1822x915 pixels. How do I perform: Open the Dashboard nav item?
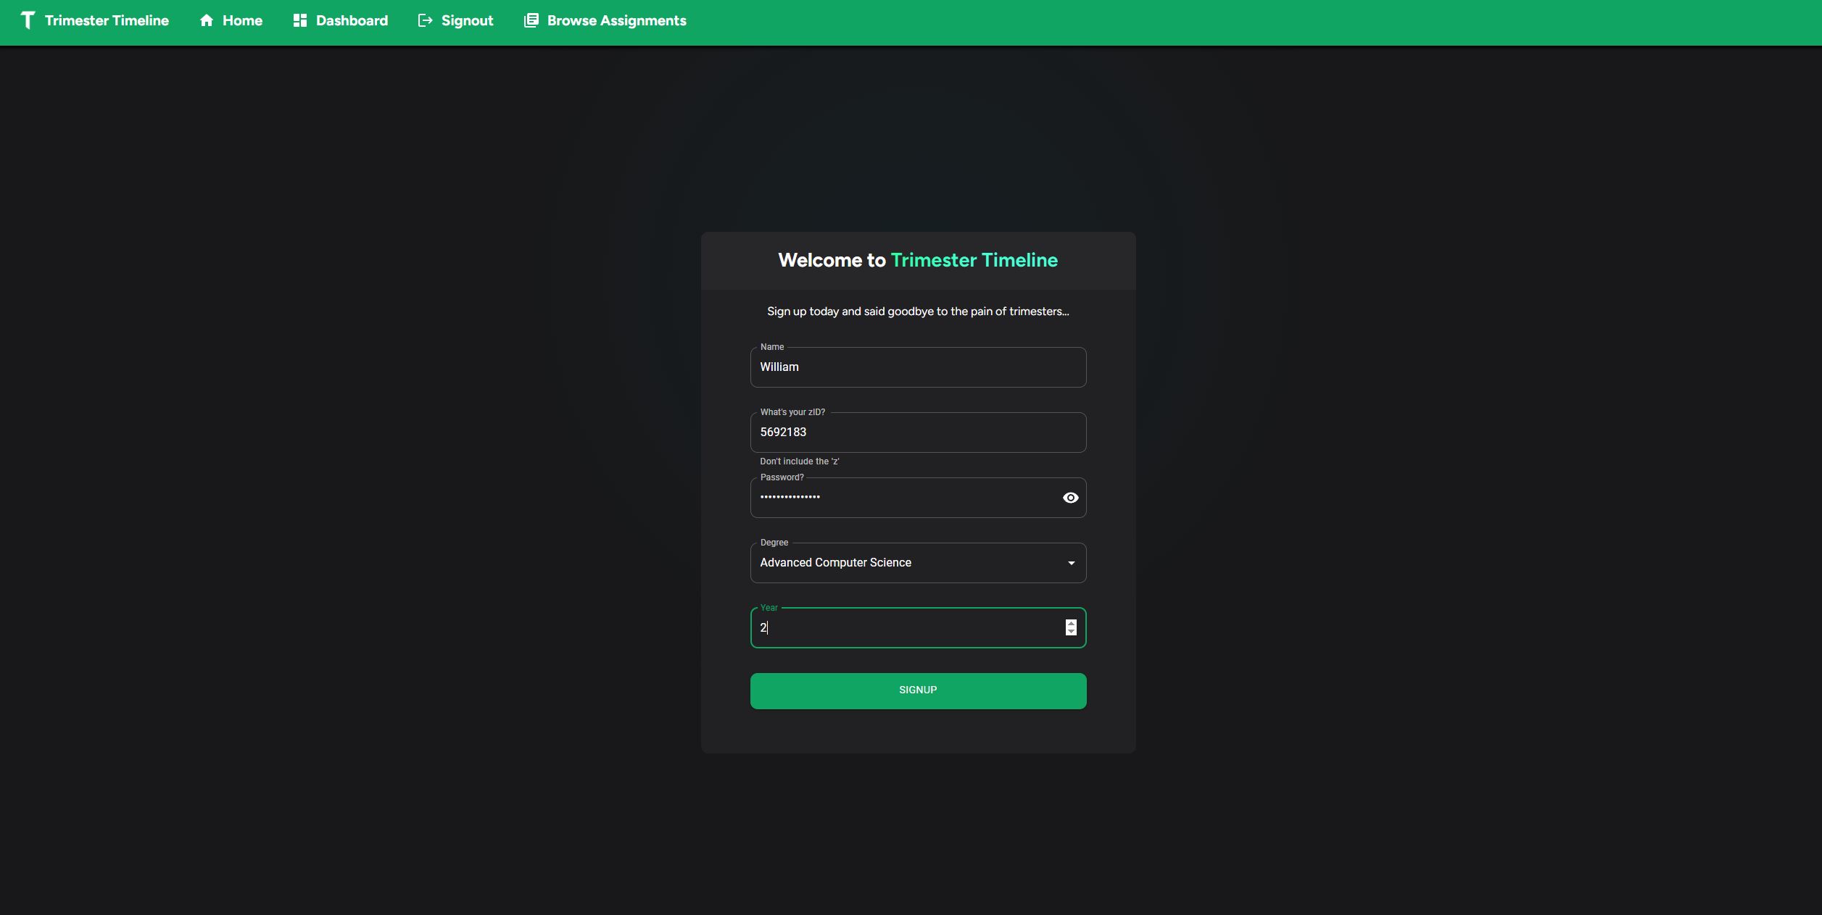click(x=352, y=20)
